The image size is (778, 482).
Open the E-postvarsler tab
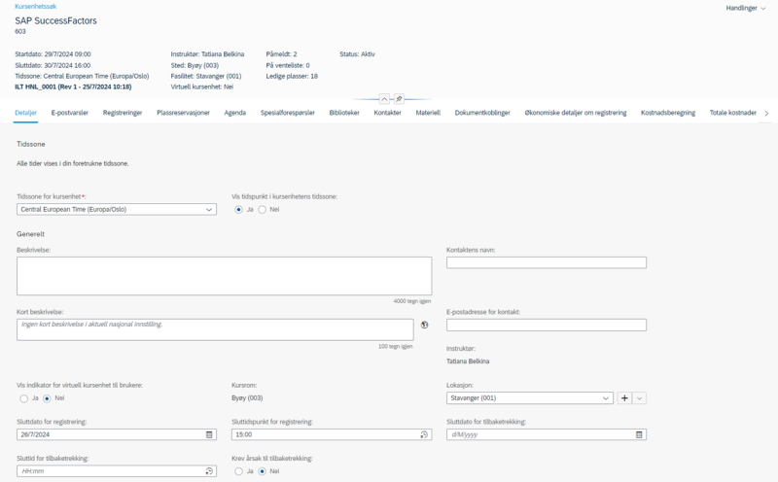[69, 113]
